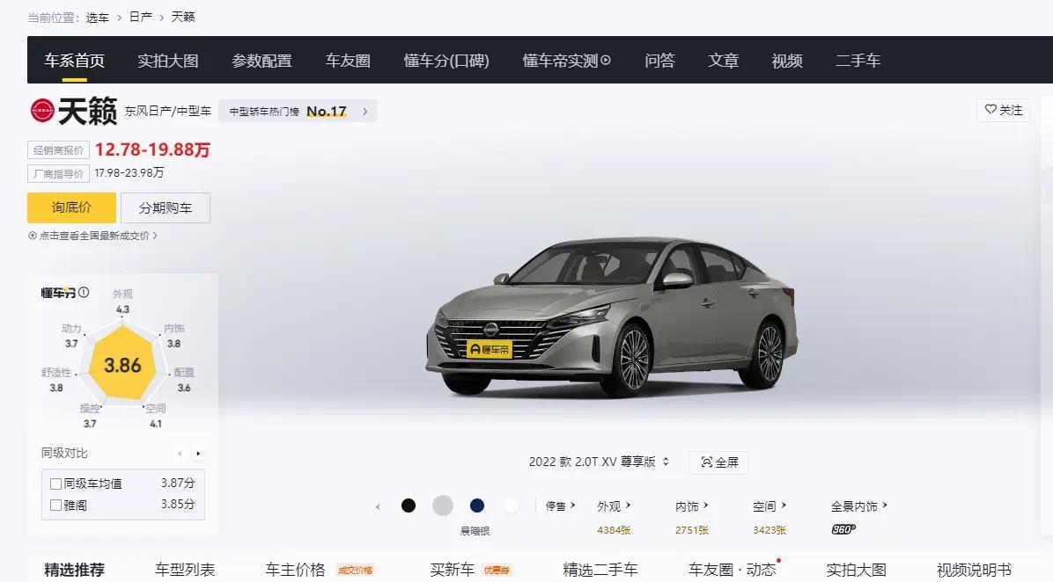Select the 晨曦银 silver color swatch
Viewport: 1053px width, 582px height.
pos(443,506)
